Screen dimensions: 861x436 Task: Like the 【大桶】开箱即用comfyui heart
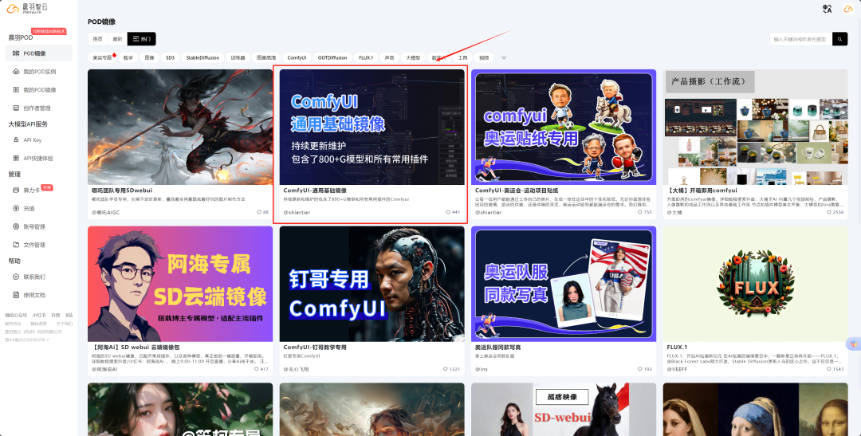tap(828, 212)
